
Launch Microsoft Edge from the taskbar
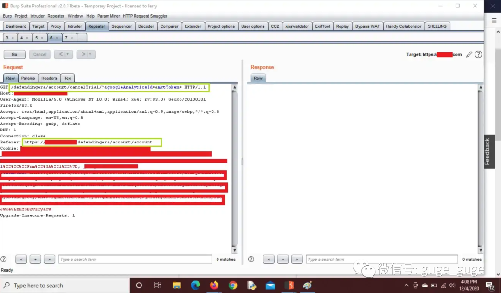click(x=195, y=285)
